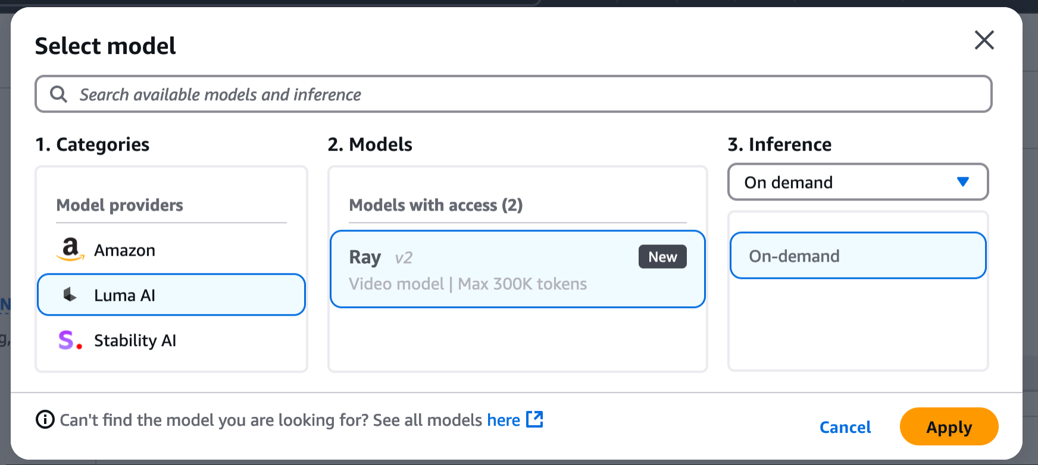Cancel the model selection

(845, 427)
